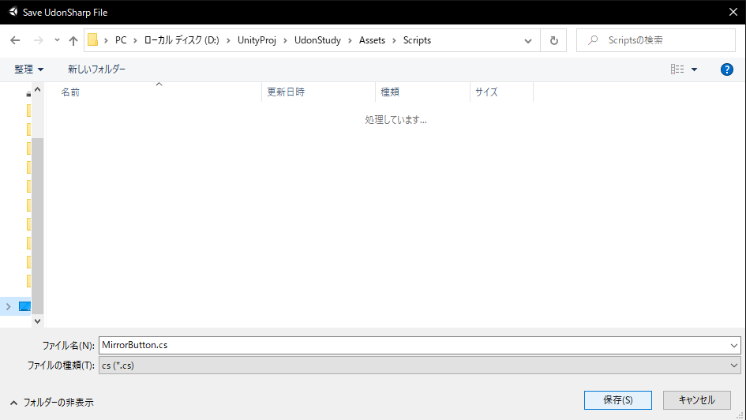Open address bar history dropdown
This screenshot has height=420, width=746.
528,41
